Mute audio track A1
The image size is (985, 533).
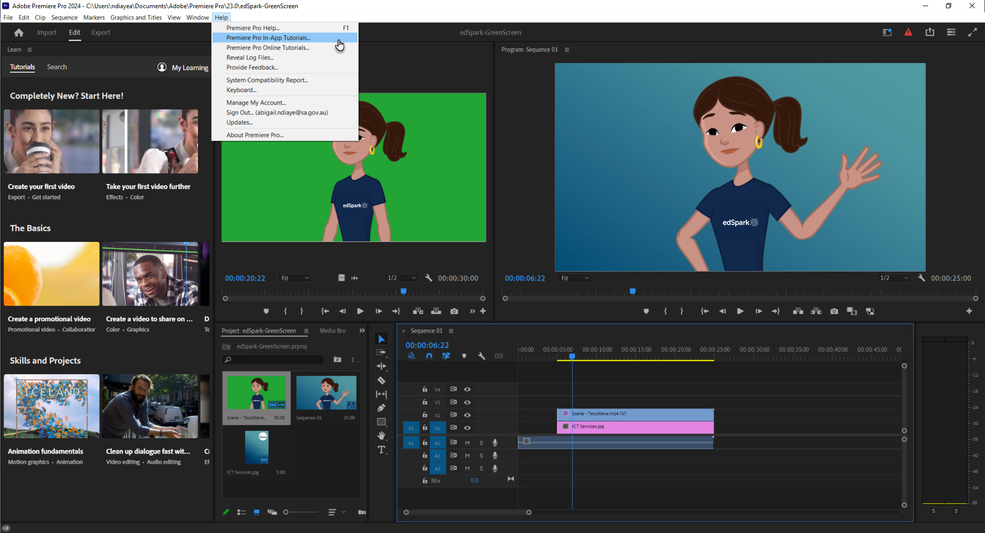(467, 443)
